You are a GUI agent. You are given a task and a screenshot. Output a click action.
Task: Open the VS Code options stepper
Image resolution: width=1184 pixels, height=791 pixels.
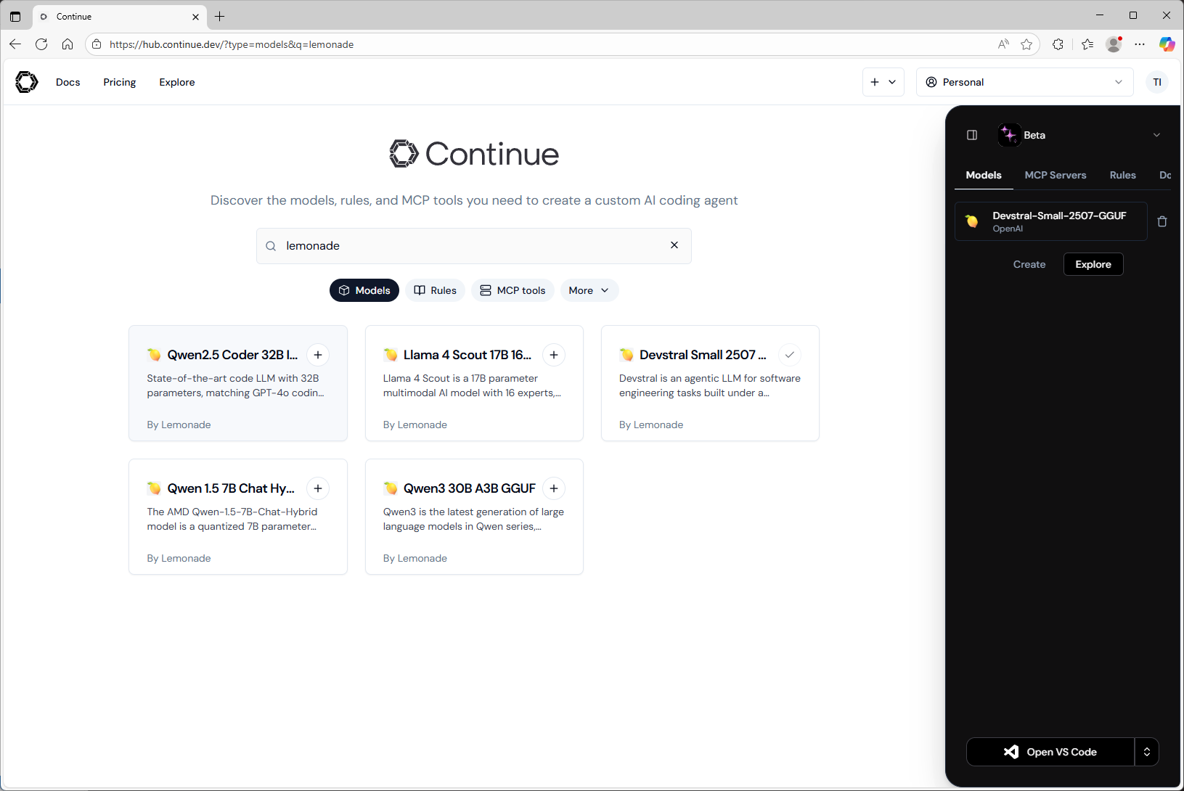pyautogui.click(x=1147, y=752)
